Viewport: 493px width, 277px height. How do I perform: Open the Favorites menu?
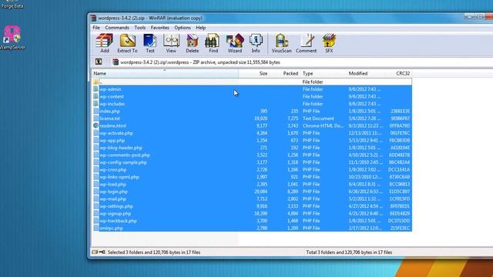159,28
